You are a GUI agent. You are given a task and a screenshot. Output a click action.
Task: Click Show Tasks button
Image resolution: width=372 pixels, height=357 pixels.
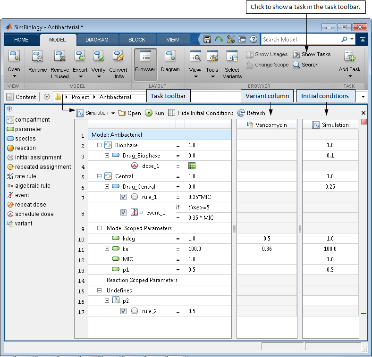[x=312, y=55]
